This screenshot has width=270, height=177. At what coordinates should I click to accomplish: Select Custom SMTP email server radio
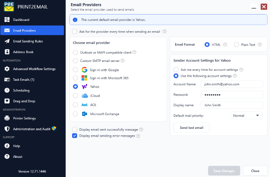(75, 61)
